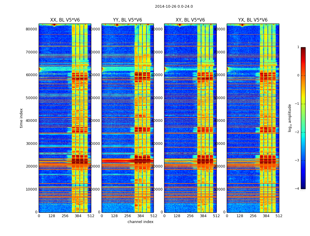Click the "YX, BL V5*V6" subplot title

[253, 20]
